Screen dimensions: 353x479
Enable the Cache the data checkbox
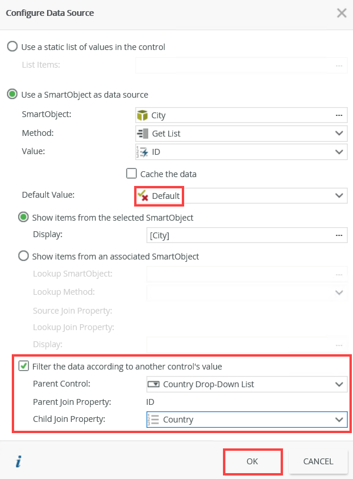point(131,174)
